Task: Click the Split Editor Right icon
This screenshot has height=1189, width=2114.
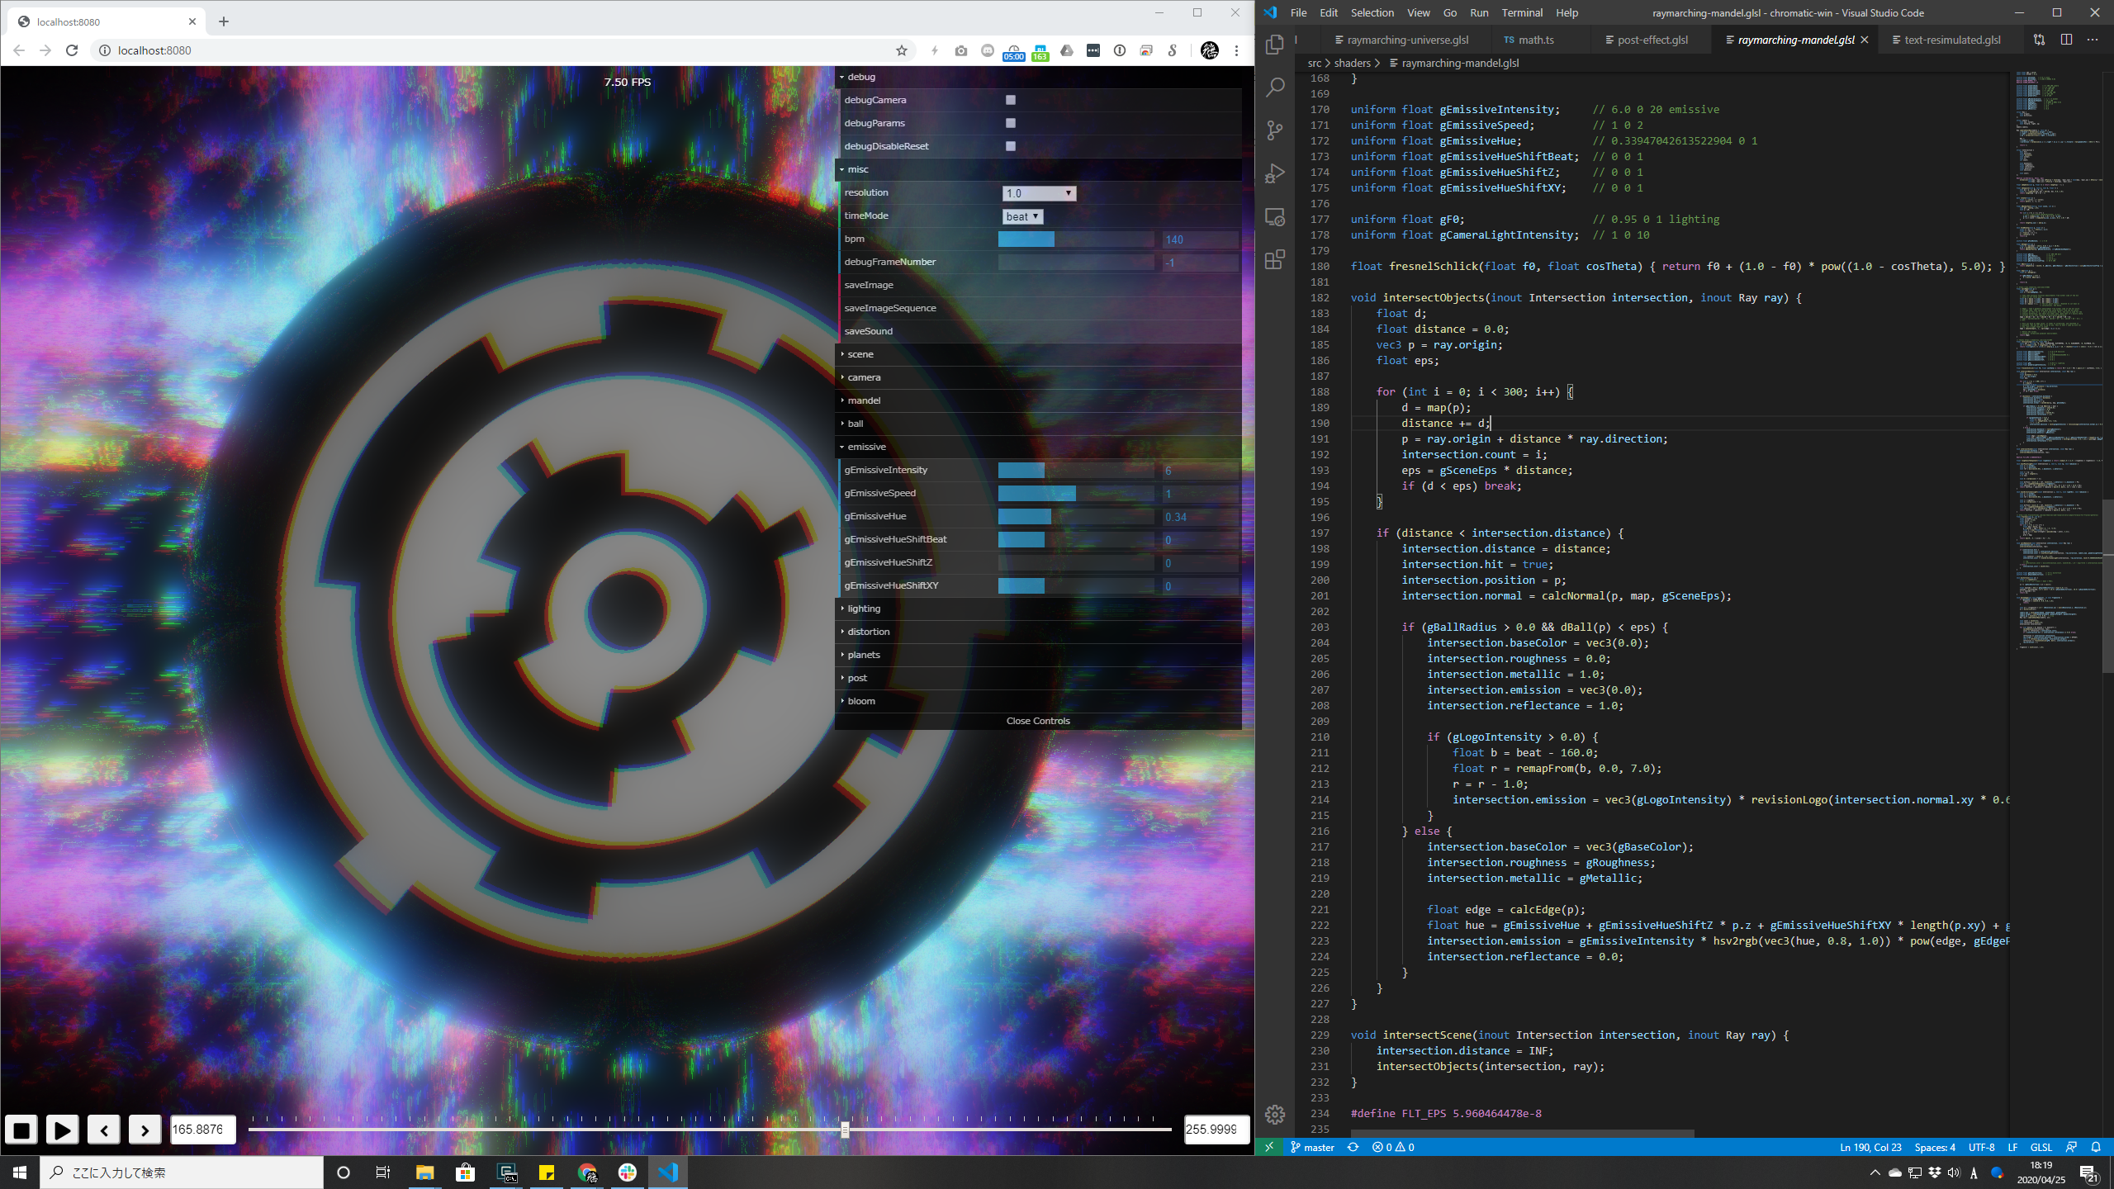Action: tap(2066, 40)
